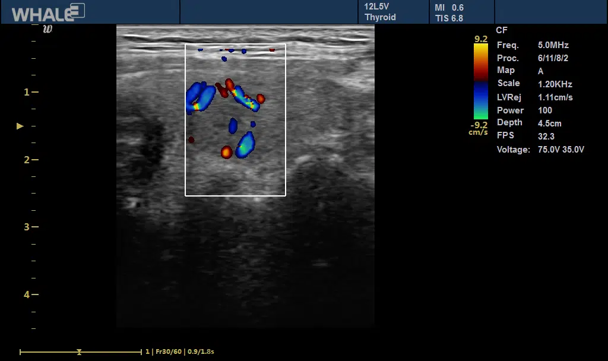
Task: Select the Freq. 5.0MHz parameter
Action: [533, 45]
